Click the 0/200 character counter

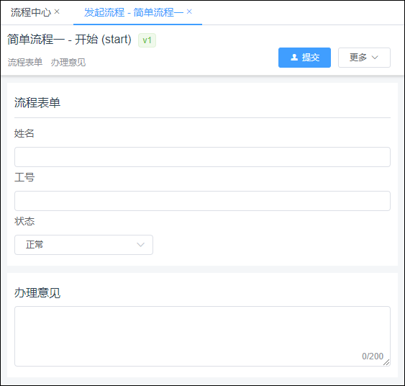373,356
